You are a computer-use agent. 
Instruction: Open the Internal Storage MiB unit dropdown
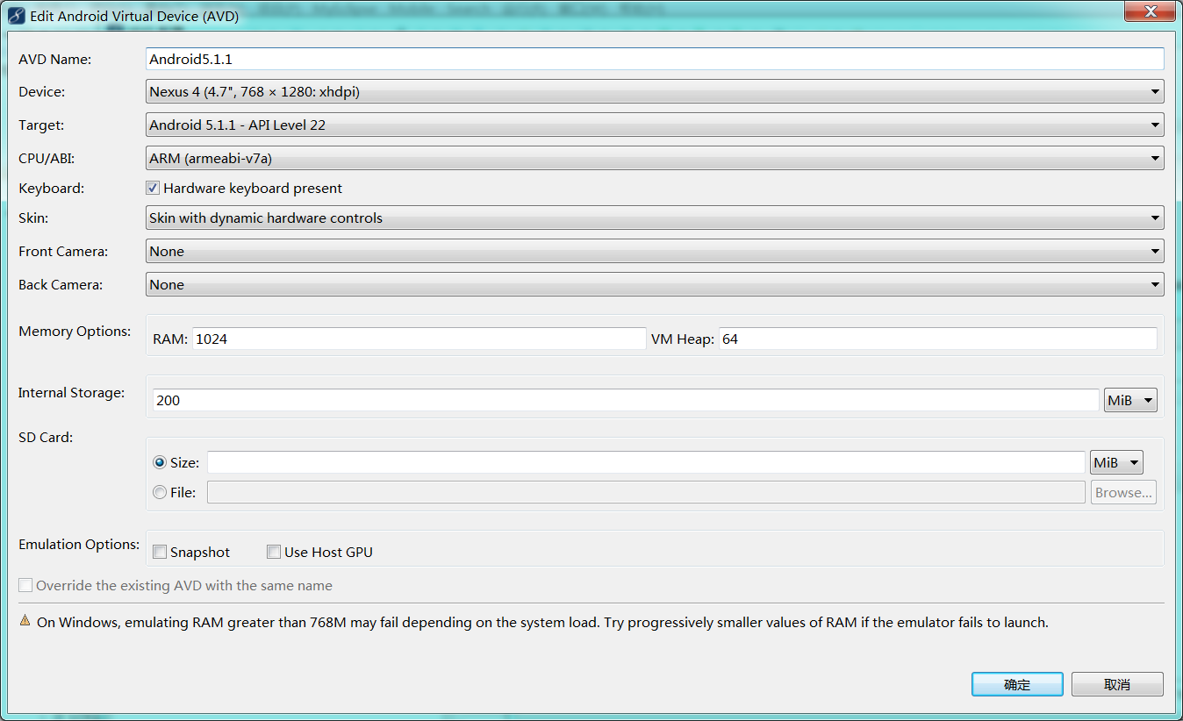pyautogui.click(x=1130, y=400)
